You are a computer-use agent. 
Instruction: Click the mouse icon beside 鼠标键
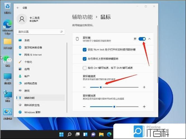click(77, 39)
